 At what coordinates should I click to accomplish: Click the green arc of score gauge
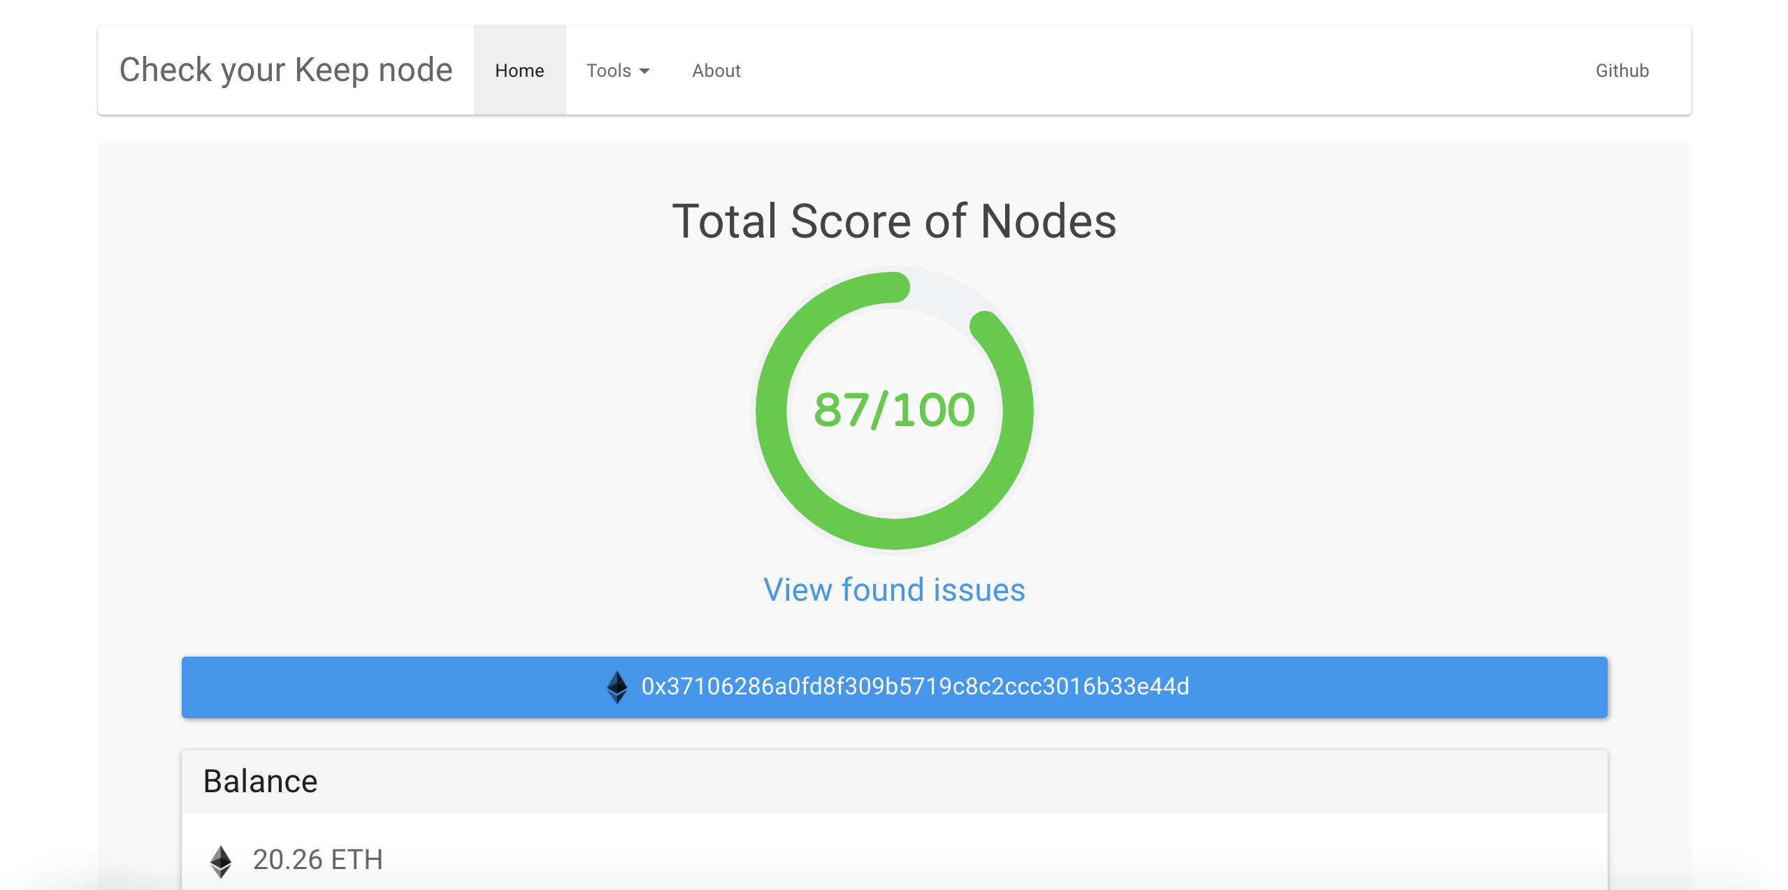point(772,411)
